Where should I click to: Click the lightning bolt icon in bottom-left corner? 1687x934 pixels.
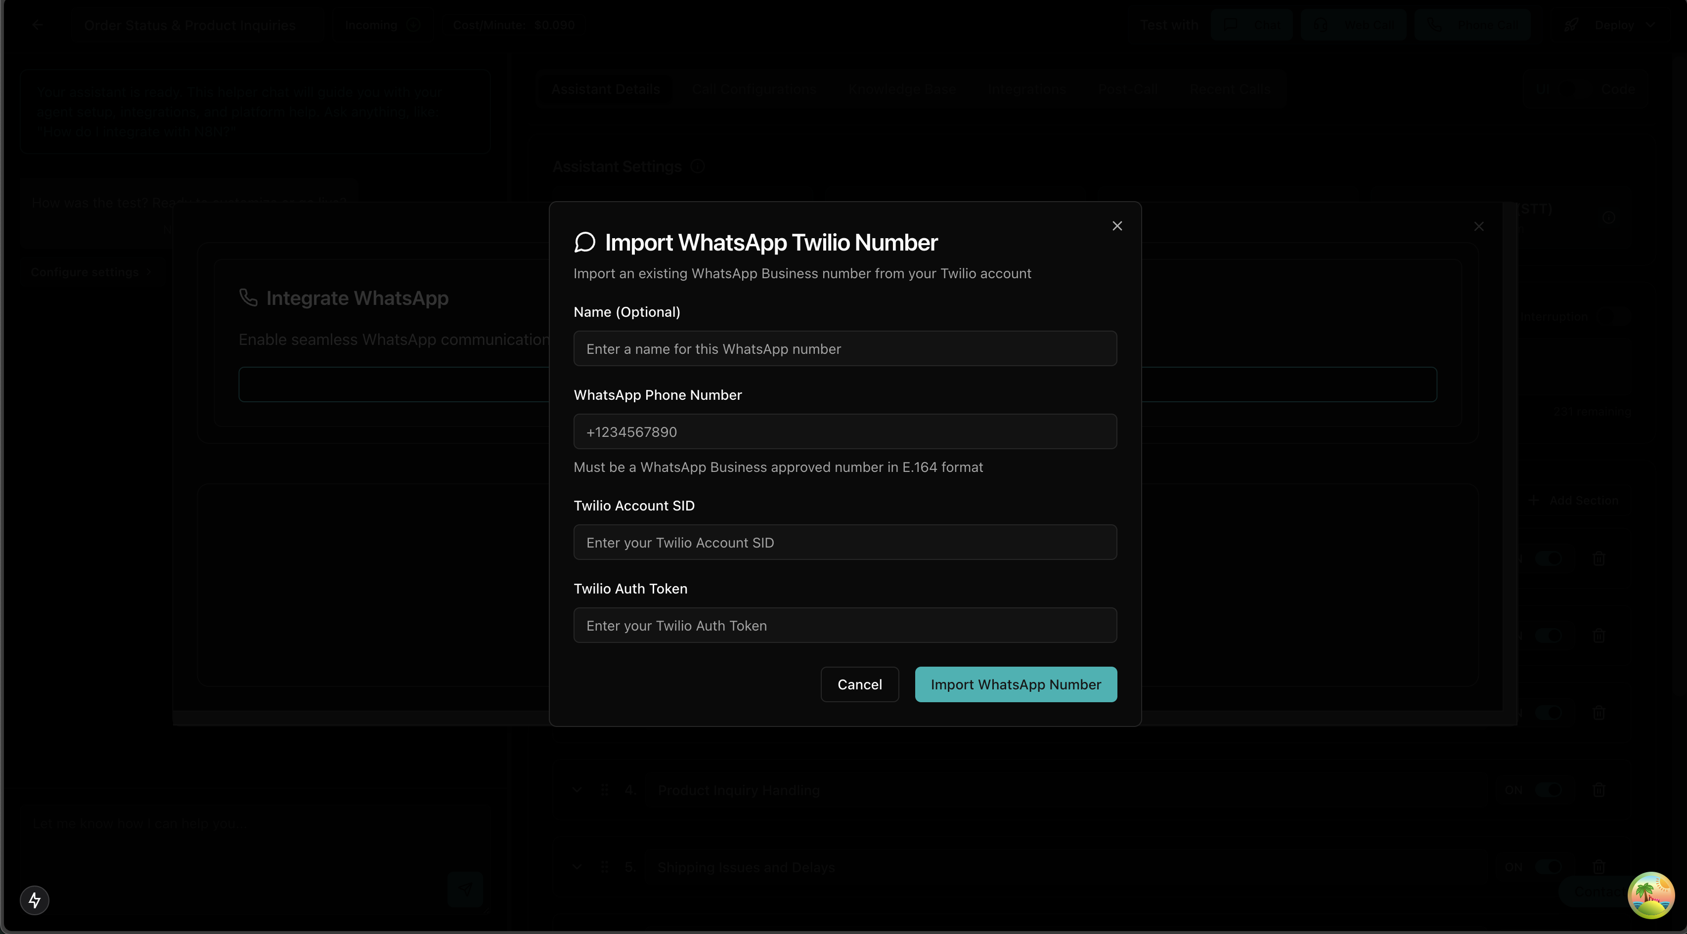click(x=35, y=900)
